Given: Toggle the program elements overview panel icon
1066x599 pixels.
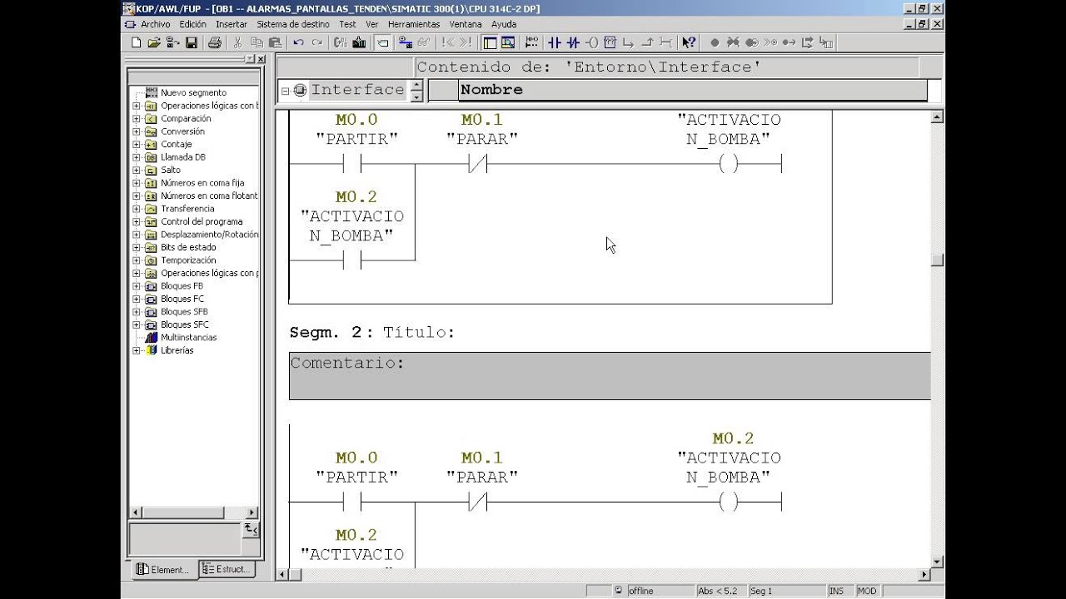Looking at the screenshot, I should (x=489, y=42).
